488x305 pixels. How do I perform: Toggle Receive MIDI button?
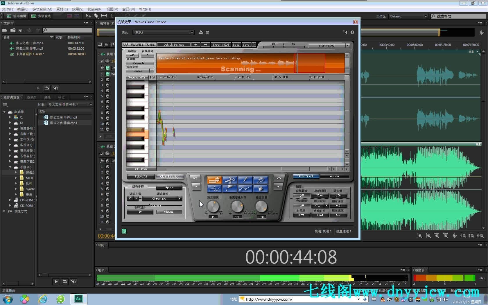[x=137, y=78]
